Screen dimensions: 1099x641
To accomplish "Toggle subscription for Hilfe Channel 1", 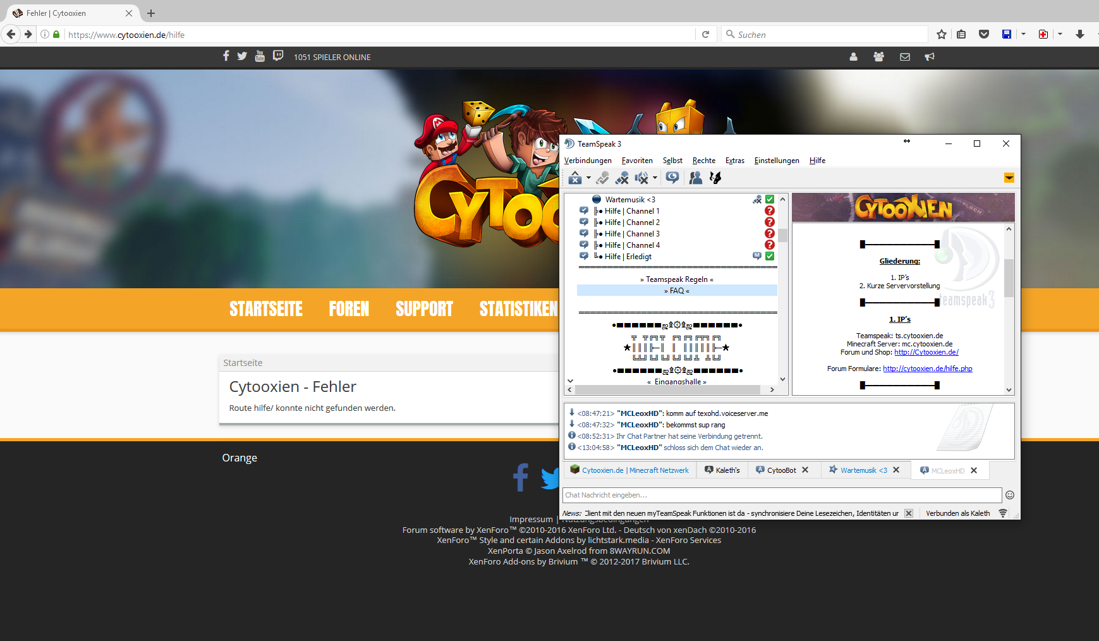I will tap(584, 211).
